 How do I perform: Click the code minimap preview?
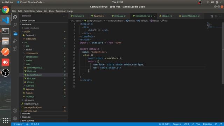pos(214,26)
